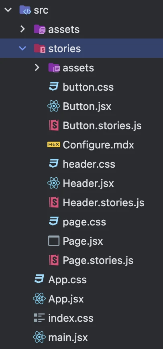Click the red stories folder icon

pyautogui.click(x=40, y=48)
